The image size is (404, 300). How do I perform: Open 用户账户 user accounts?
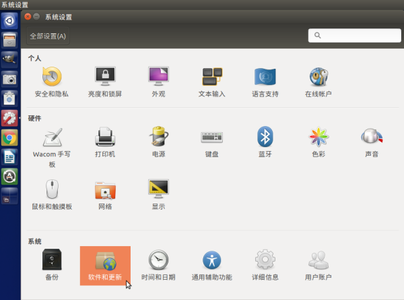[x=318, y=266]
